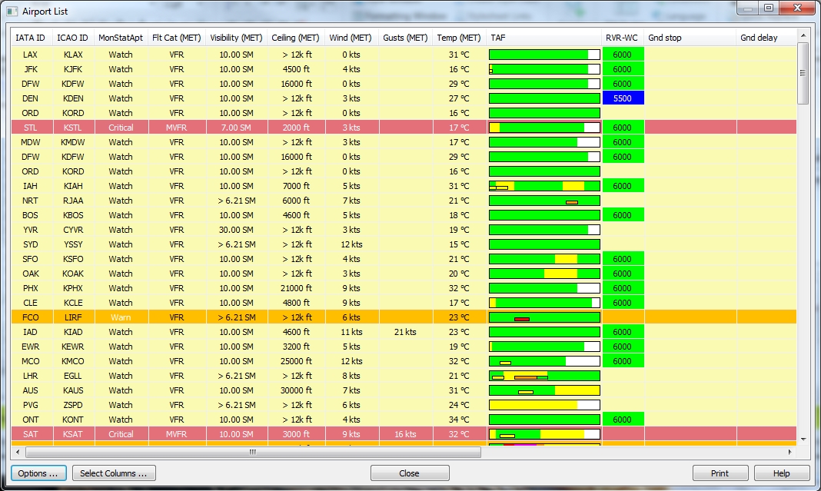Click the 25000 ft ceiling for MCO
821x491 pixels.
point(296,361)
